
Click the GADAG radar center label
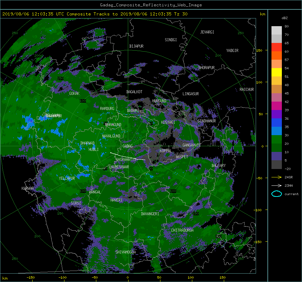tap(128, 146)
